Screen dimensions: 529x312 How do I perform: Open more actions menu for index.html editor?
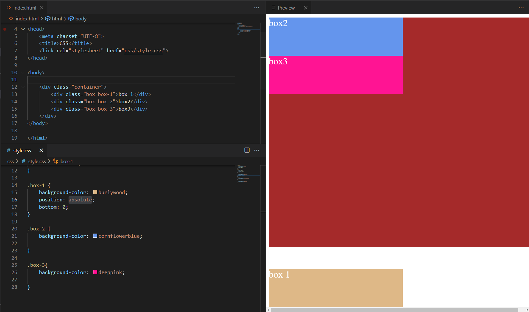(x=257, y=8)
